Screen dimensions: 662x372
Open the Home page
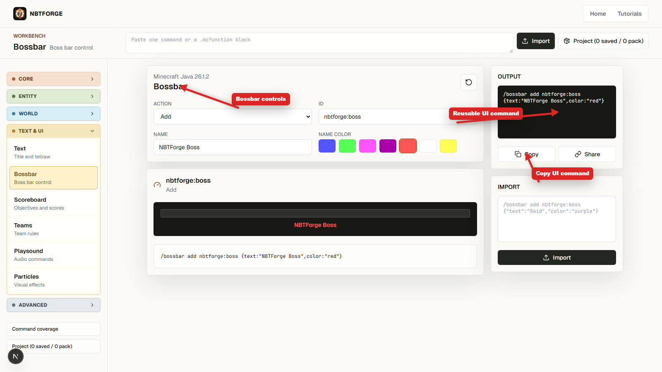click(598, 14)
